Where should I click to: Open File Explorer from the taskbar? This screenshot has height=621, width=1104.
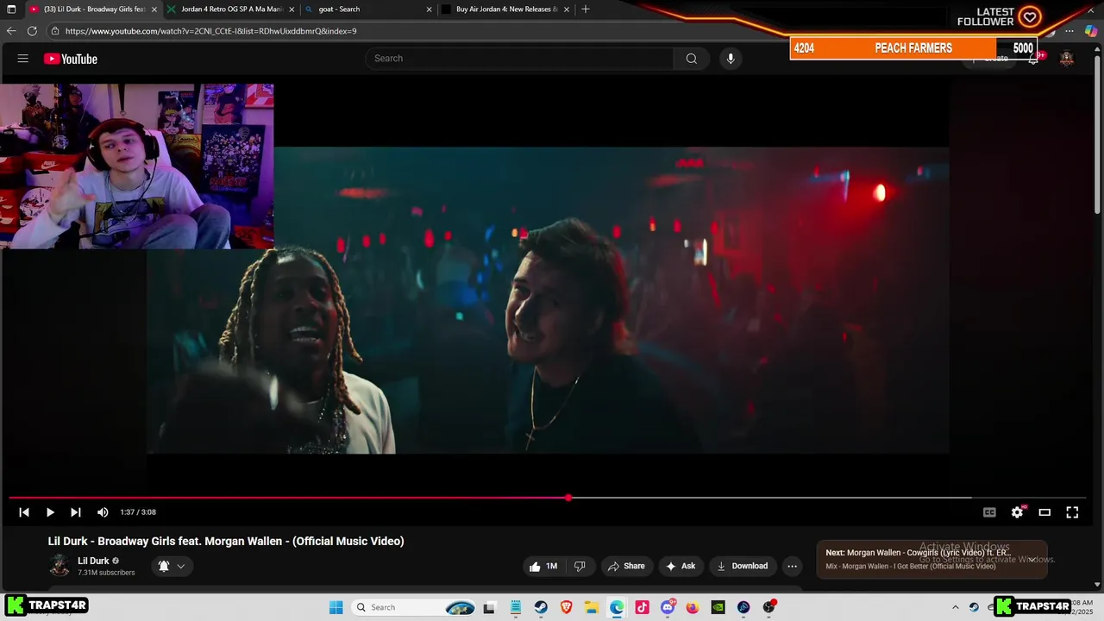pyautogui.click(x=592, y=607)
